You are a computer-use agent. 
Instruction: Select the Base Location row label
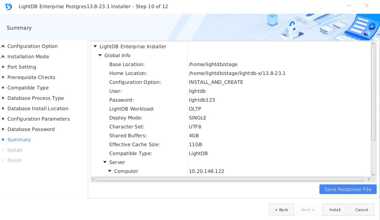tap(127, 64)
